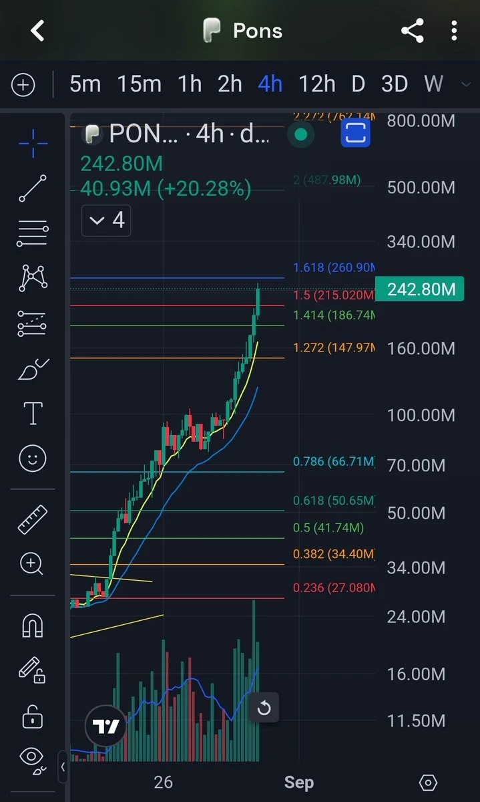Open the more timeframes dropdown chevron
This screenshot has width=480, height=802.
[467, 84]
